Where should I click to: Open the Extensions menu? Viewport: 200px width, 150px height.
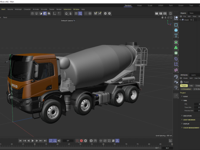pyautogui.click(x=67, y=9)
